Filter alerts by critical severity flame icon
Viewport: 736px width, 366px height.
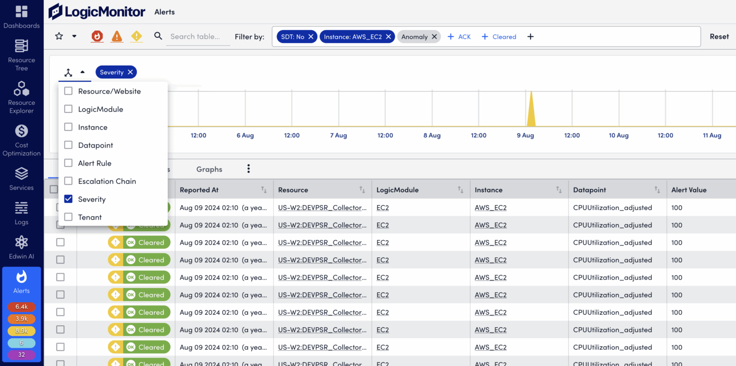click(x=97, y=36)
